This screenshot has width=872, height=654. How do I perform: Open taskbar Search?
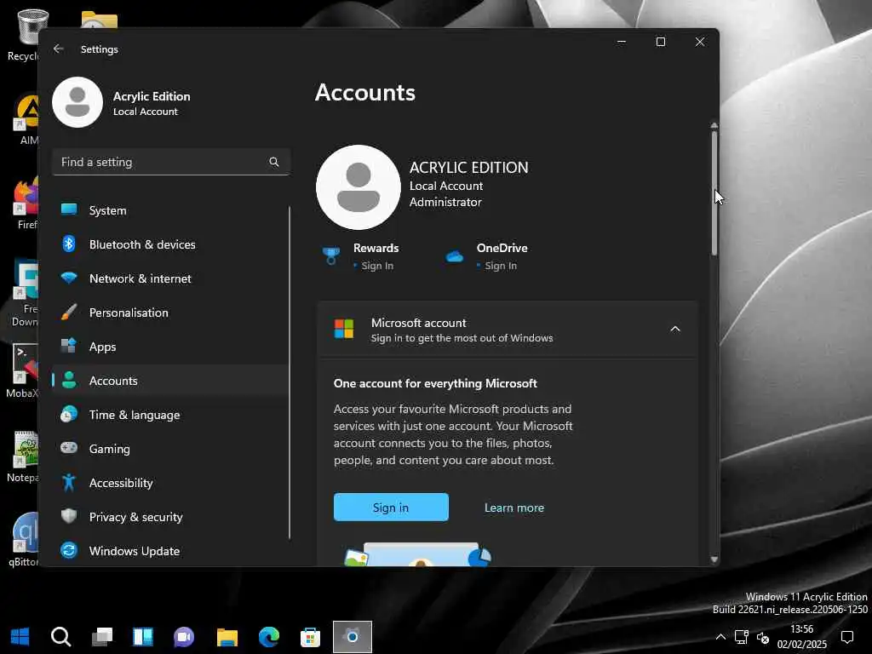(x=61, y=636)
